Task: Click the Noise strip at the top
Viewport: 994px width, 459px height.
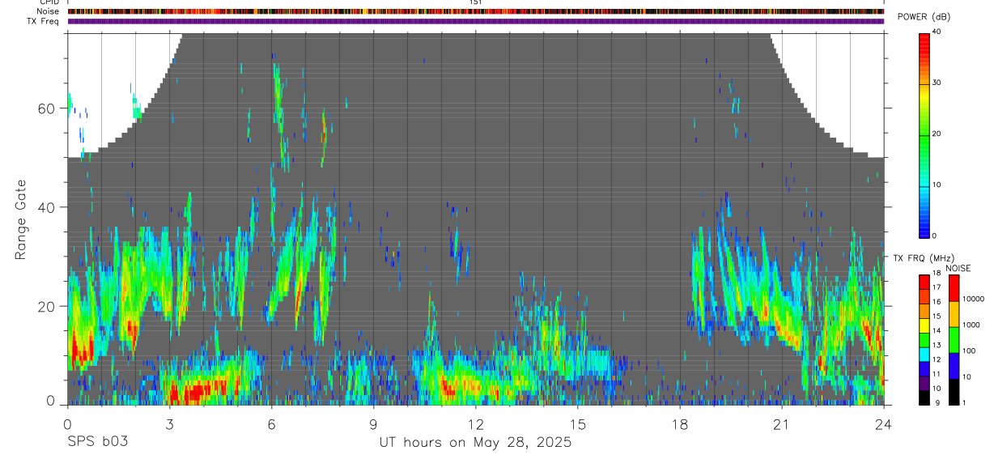Action: [x=476, y=11]
